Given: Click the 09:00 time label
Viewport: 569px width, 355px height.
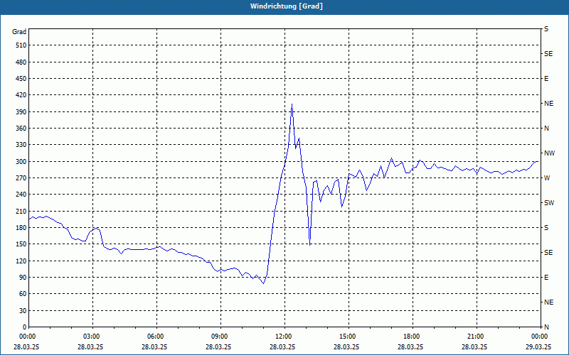Looking at the screenshot, I should [x=220, y=337].
